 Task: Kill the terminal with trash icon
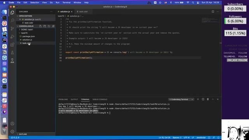coord(208,99)
